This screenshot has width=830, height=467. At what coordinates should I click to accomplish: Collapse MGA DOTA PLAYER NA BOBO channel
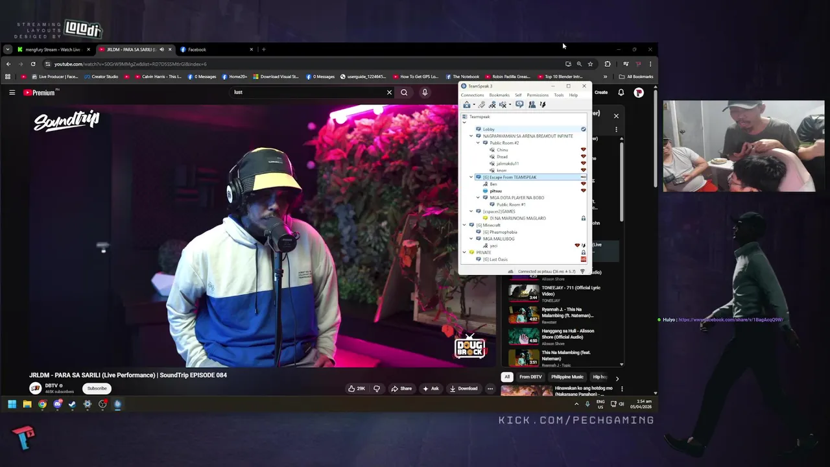click(478, 198)
